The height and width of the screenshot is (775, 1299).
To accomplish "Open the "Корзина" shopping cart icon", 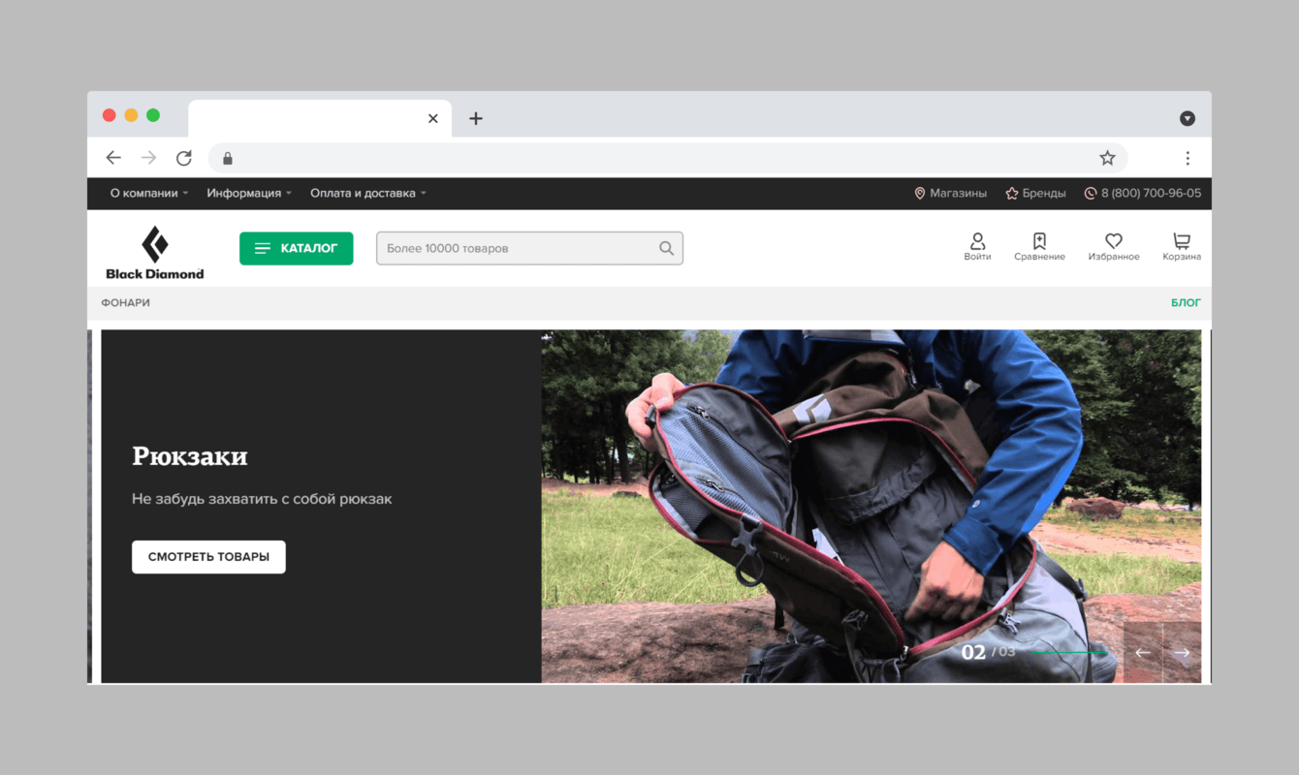I will pos(1182,247).
